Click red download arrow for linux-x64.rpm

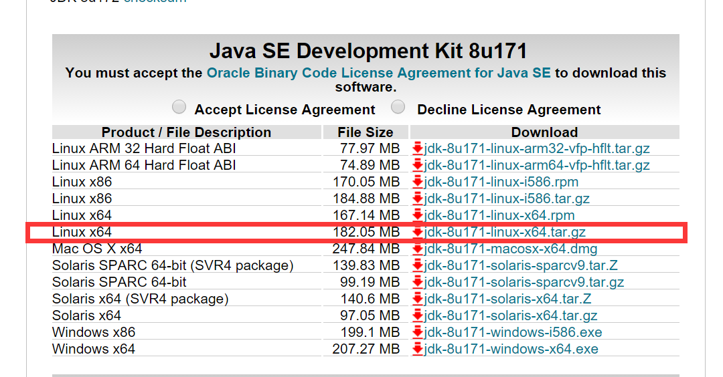(418, 215)
